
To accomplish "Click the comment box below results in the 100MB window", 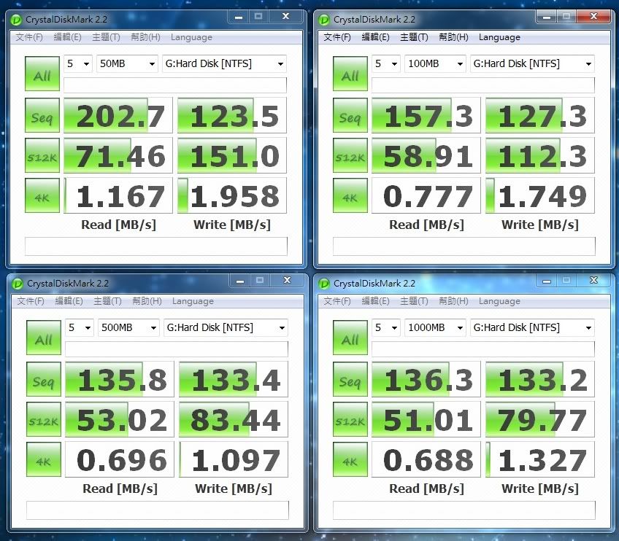I will pyautogui.click(x=464, y=246).
